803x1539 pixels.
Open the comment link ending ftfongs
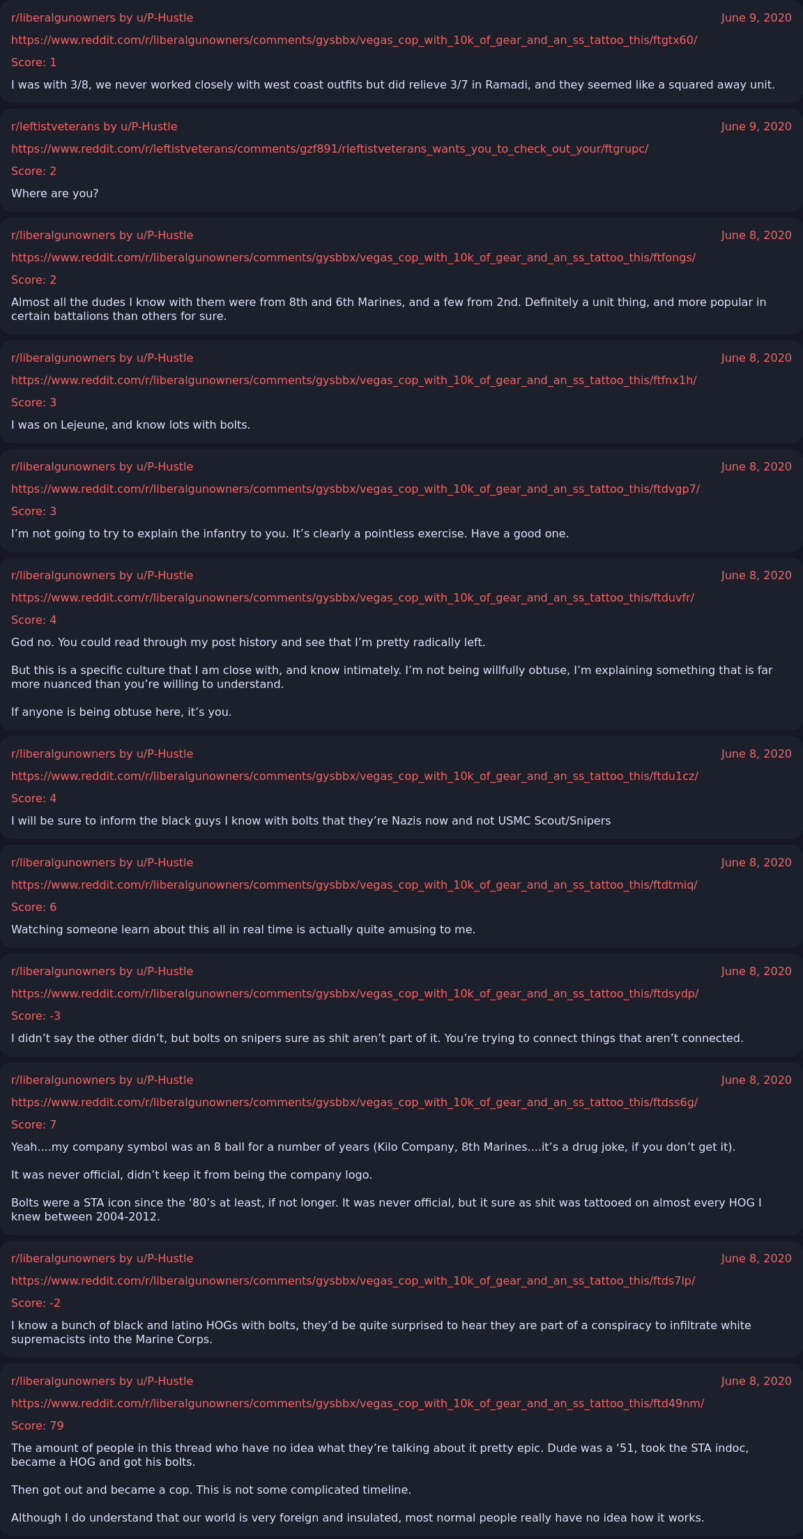tap(353, 257)
